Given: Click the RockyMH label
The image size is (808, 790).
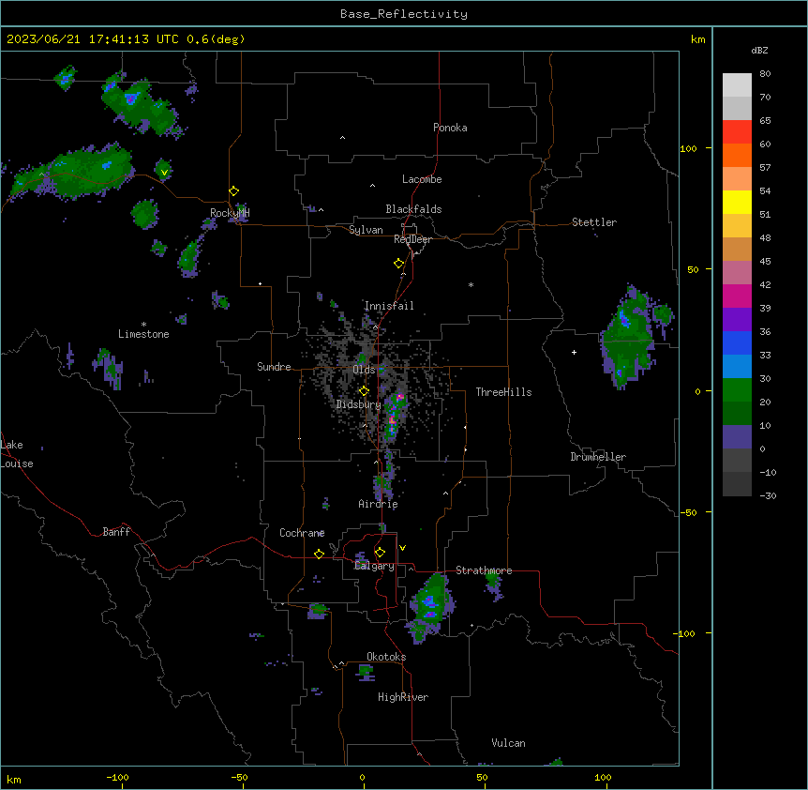Looking at the screenshot, I should (230, 213).
